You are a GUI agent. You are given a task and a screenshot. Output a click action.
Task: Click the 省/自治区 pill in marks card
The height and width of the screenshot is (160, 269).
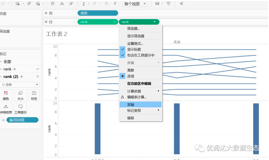point(22,120)
